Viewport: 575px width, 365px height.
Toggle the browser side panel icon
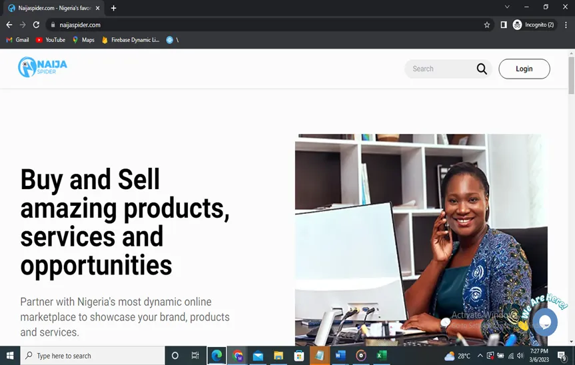[x=504, y=25]
